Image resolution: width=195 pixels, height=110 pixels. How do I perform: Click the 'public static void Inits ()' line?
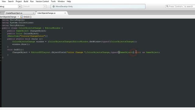25,39
